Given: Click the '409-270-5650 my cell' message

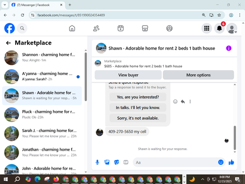Looking at the screenshot, I should point(127,131).
